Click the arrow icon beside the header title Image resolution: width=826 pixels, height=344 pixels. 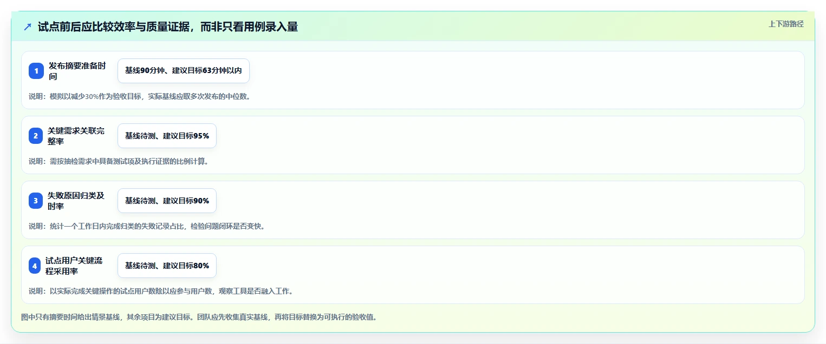pyautogui.click(x=28, y=27)
